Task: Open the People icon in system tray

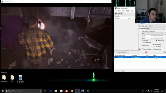Action: click(x=143, y=91)
